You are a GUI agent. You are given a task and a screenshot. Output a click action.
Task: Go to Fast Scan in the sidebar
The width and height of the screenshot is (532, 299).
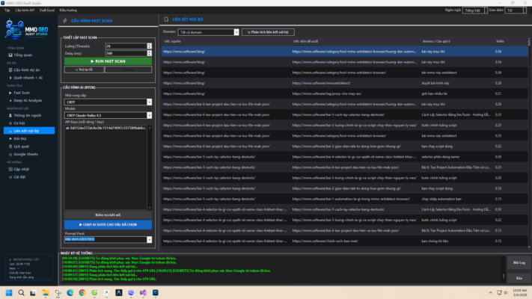22,93
